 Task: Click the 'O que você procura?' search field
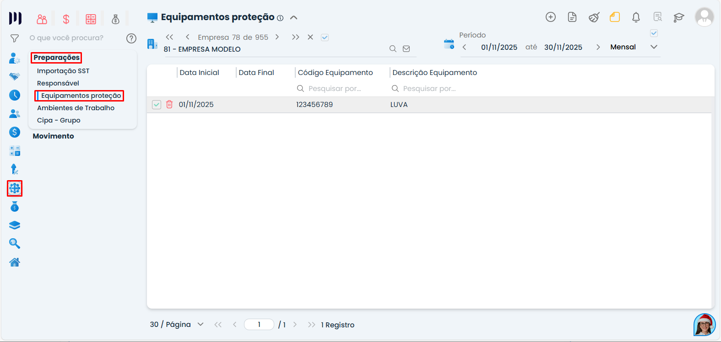pyautogui.click(x=66, y=38)
